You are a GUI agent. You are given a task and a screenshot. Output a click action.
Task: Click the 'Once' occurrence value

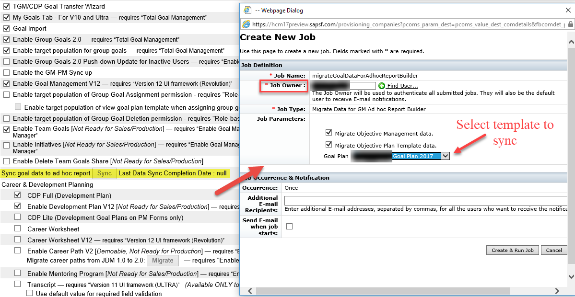(x=291, y=188)
